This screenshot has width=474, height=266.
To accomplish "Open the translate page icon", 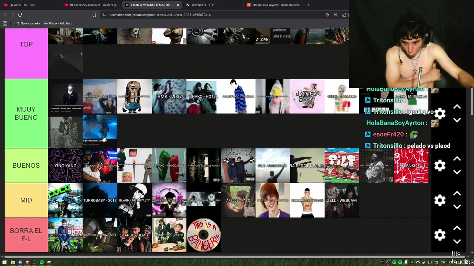I will coord(327,15).
